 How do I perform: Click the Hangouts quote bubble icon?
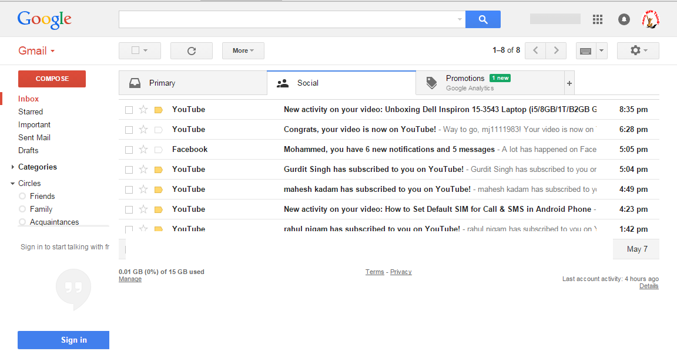tap(73, 289)
